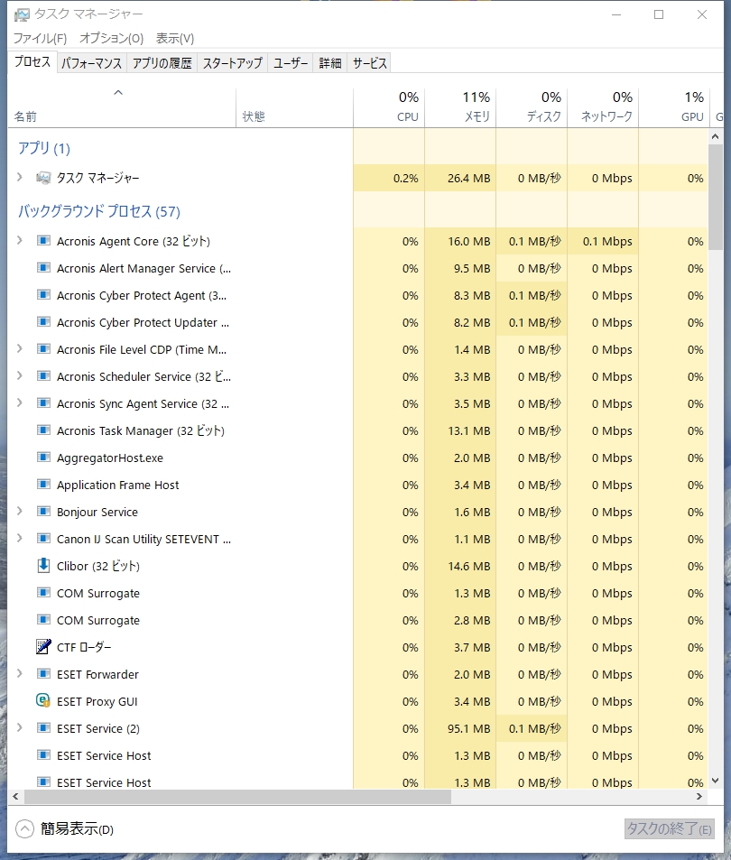Click the vertical scrollbar down arrow
Viewport: 731px width, 860px height.
coord(715,781)
